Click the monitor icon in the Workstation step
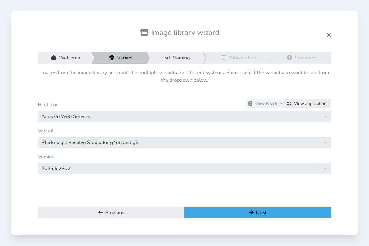 tap(224, 58)
